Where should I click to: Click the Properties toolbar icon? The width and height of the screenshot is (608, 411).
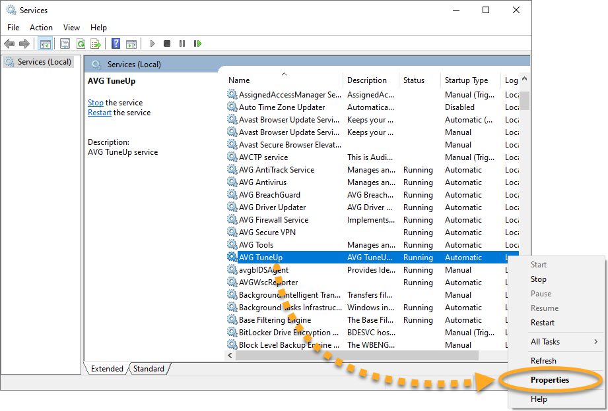tap(65, 43)
